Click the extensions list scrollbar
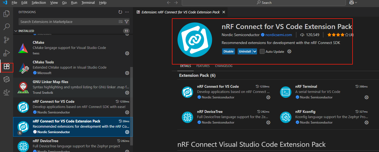Screen dimensions: 379x152 coord(132,107)
